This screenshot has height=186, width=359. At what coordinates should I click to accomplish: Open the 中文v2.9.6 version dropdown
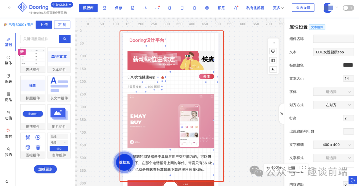tap(61, 5)
